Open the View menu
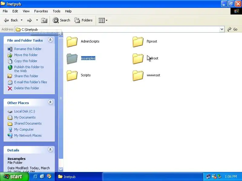242x181 pixels. (26, 11)
